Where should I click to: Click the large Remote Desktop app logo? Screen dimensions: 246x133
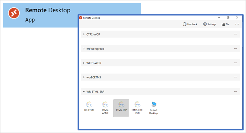click(14, 13)
